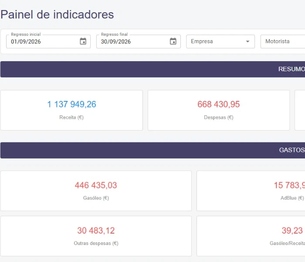Edit the Regresso final date 30/09/2026

(116, 41)
